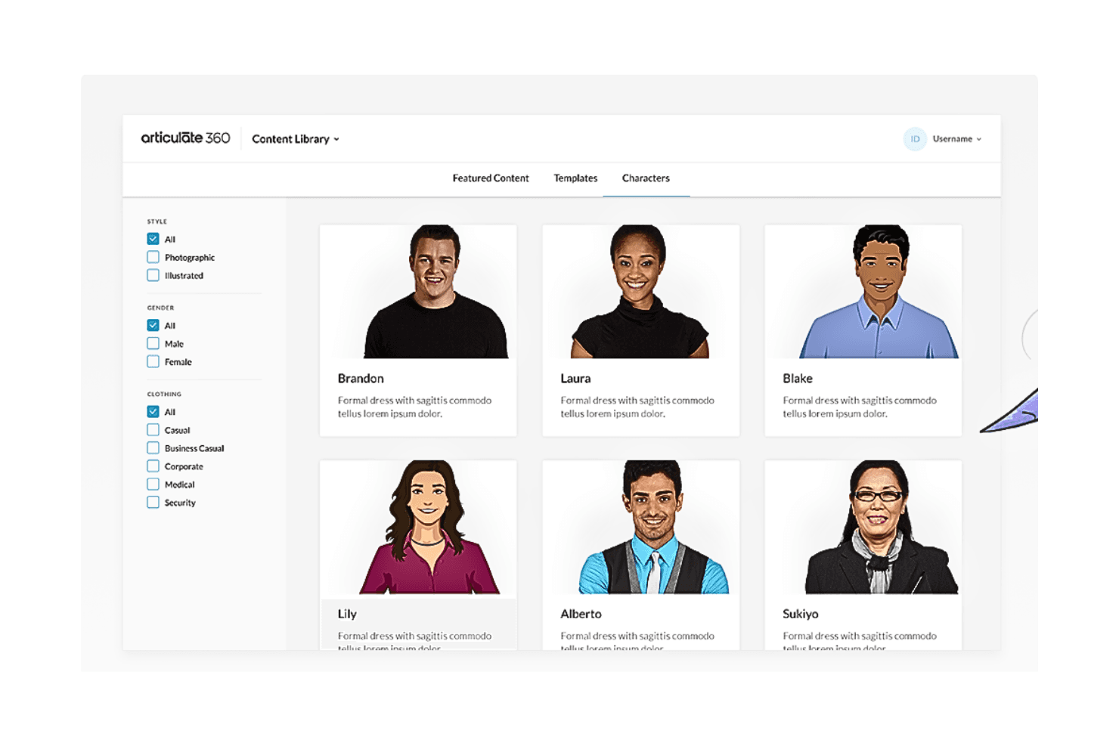This screenshot has width=1119, height=746.
Task: Tick the Casual clothing checkbox
Action: click(x=153, y=429)
